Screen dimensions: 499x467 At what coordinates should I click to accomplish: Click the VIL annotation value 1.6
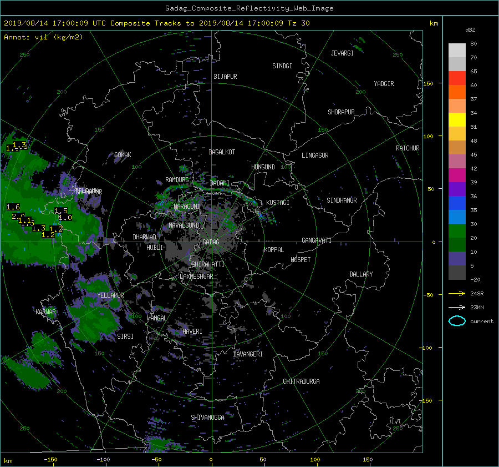coord(13,207)
